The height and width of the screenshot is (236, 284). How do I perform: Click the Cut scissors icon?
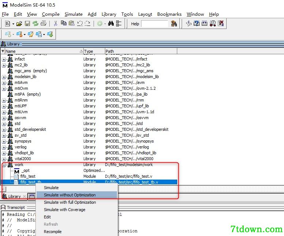[x=56, y=23]
